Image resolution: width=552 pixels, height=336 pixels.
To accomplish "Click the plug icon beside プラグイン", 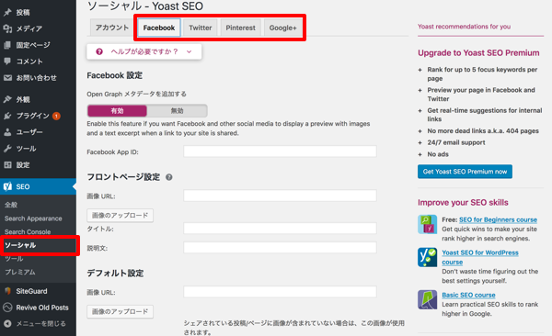I will coord(7,116).
